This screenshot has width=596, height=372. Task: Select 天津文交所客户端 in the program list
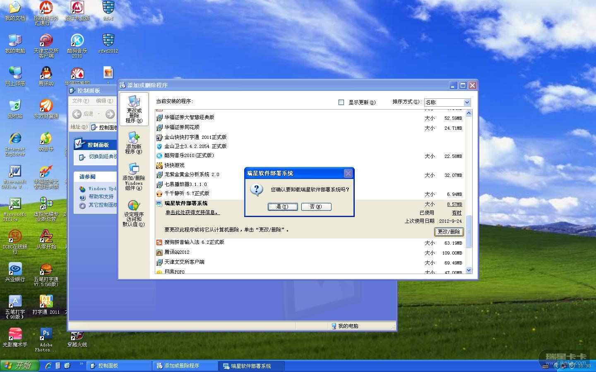tap(310, 262)
